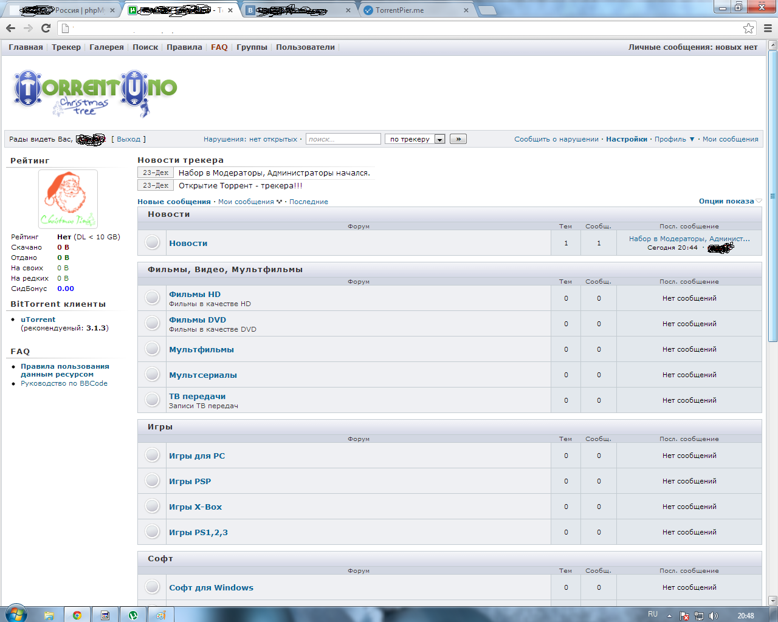778x622 pixels.
Task: Expand the Опции показа options
Action: tap(729, 201)
